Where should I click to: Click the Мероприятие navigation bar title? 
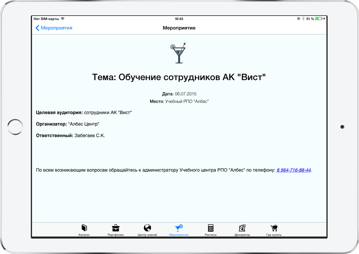coord(179,28)
